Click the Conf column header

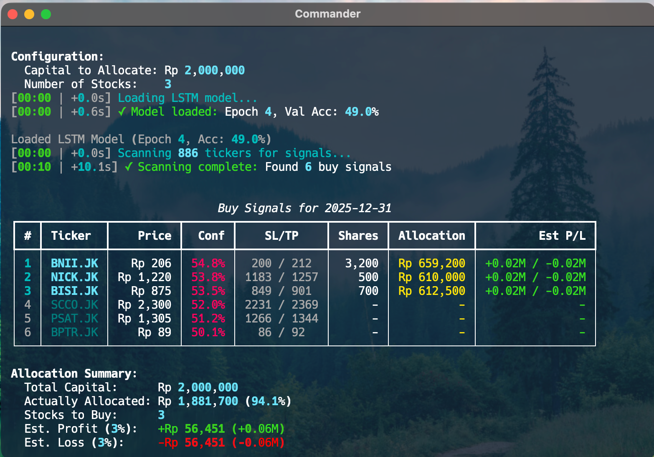(211, 236)
